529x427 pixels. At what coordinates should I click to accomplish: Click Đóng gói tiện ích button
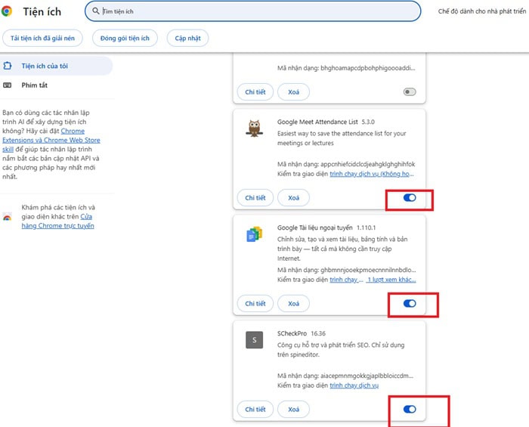(x=125, y=38)
